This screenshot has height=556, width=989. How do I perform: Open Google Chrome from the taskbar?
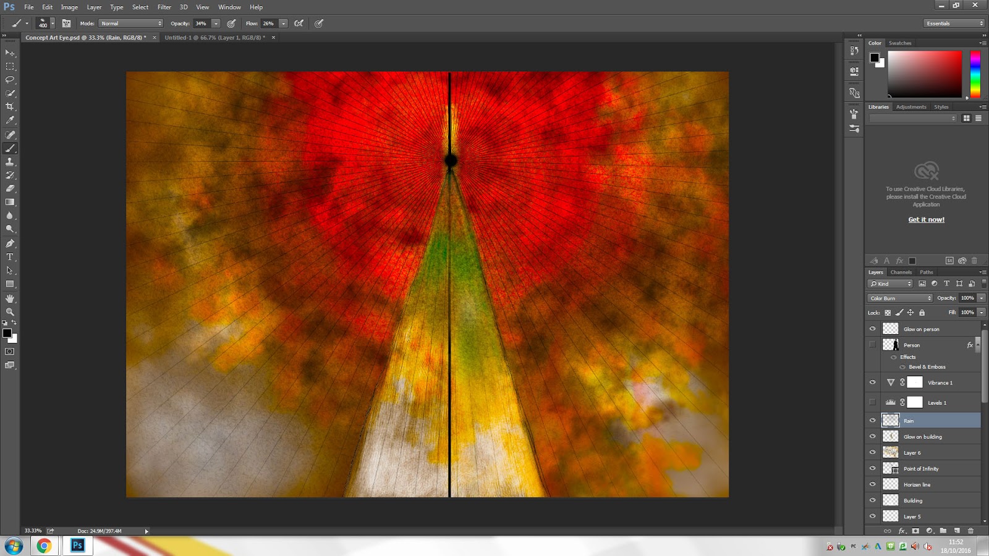pyautogui.click(x=44, y=546)
